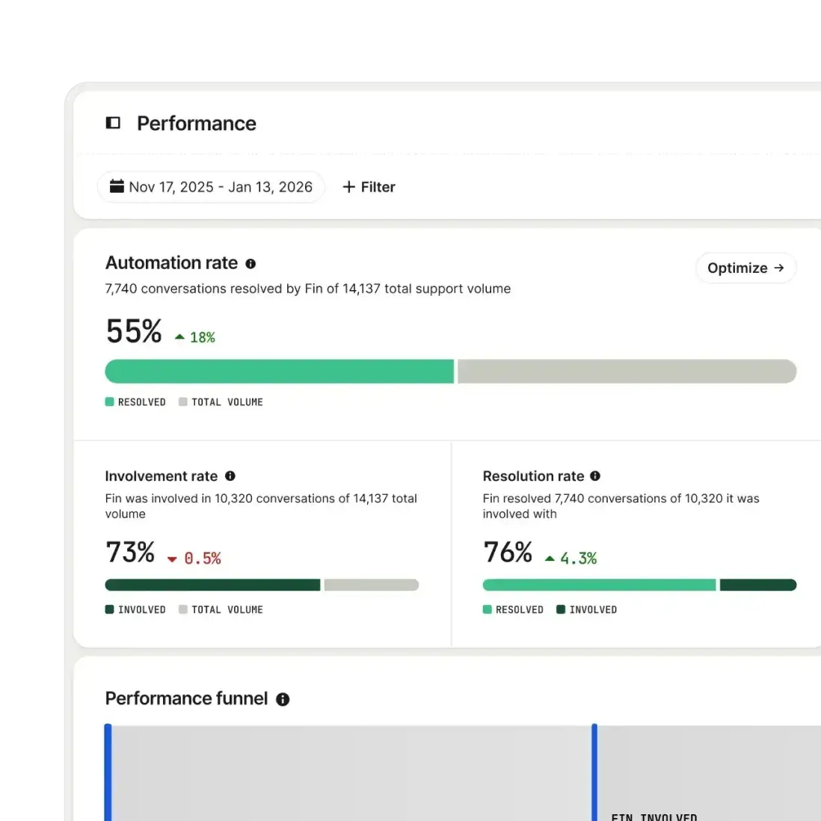Click the Performance page title

tap(197, 123)
